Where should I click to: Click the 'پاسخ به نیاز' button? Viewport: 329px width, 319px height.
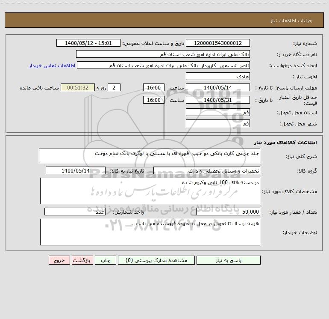tap(228, 260)
